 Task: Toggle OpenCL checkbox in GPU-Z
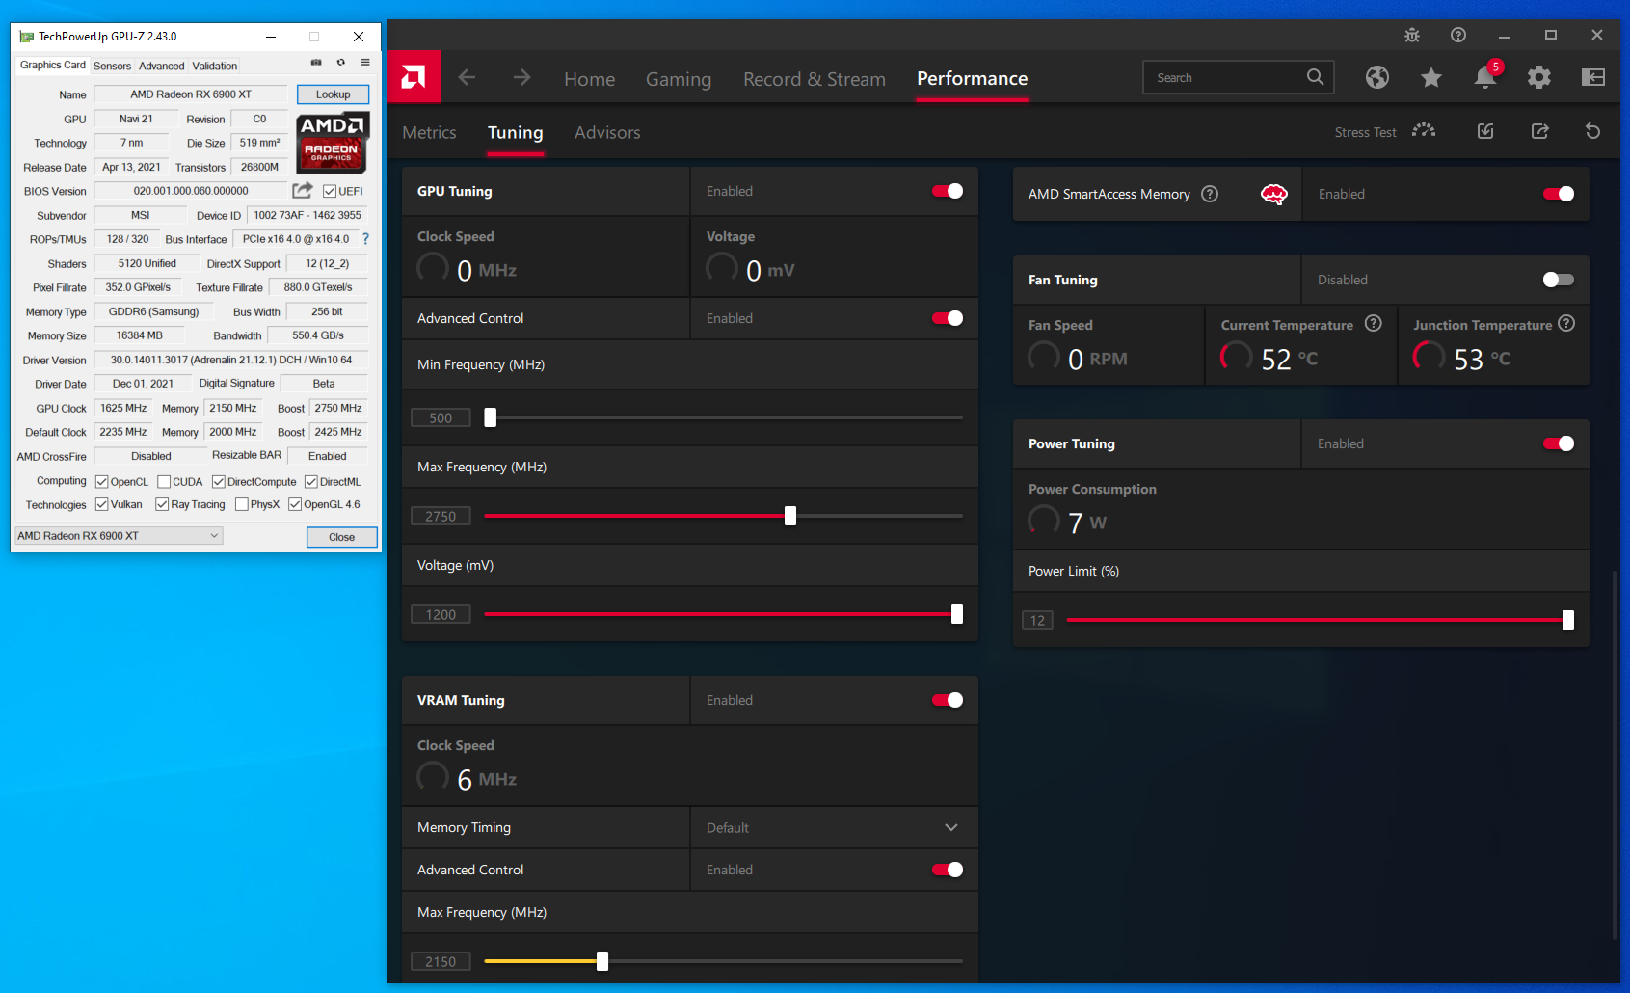(101, 481)
